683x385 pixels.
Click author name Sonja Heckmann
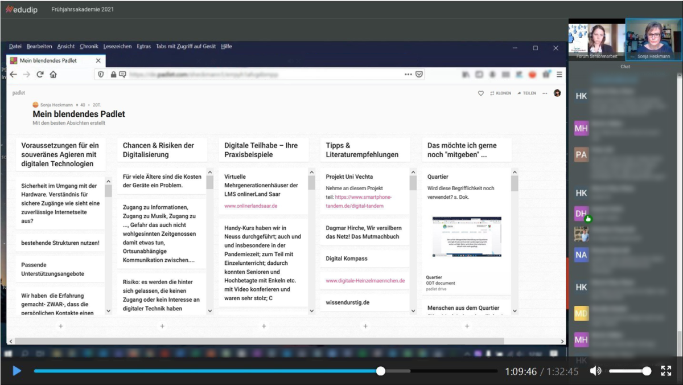point(56,105)
